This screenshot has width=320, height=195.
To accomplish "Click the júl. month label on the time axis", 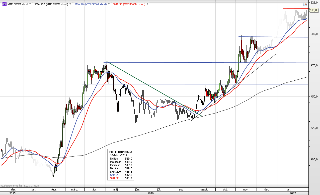I will click(158, 189).
